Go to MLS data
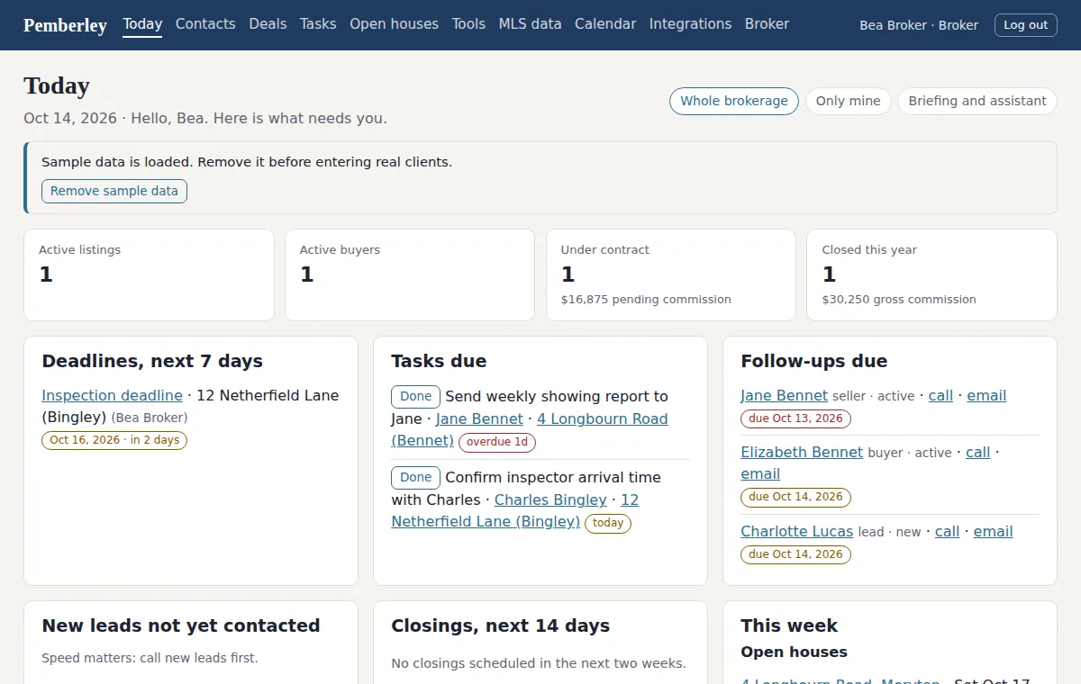Viewport: 1081px width, 684px height. tap(530, 24)
